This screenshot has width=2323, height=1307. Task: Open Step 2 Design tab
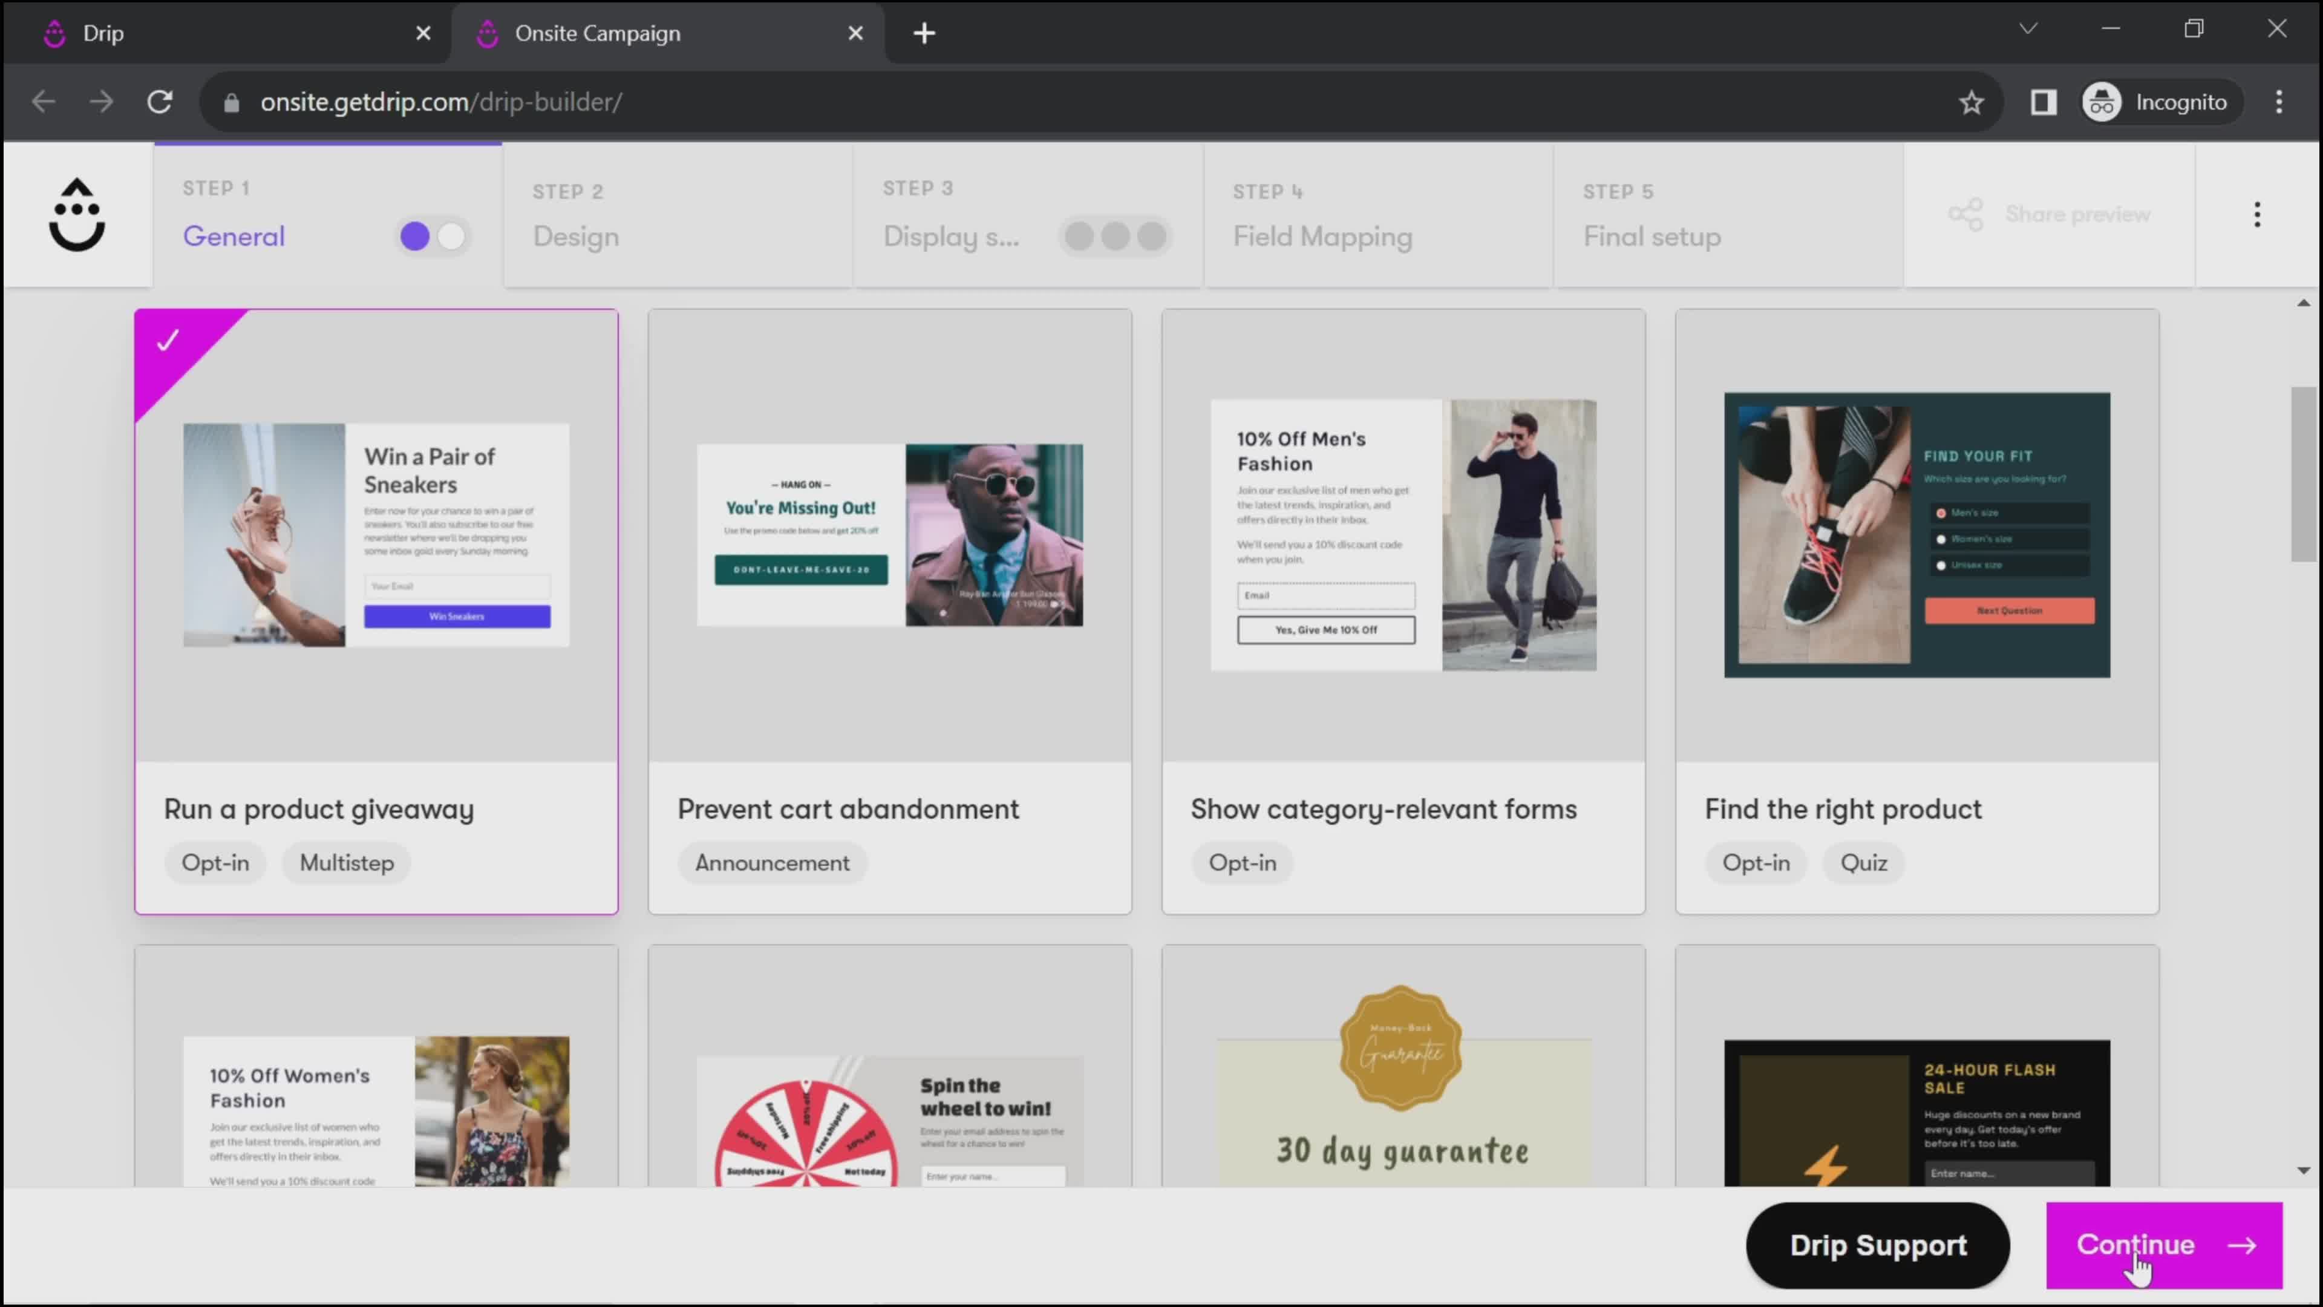[x=678, y=215]
